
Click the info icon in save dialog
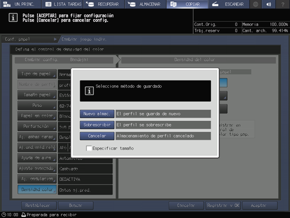pos(89,91)
